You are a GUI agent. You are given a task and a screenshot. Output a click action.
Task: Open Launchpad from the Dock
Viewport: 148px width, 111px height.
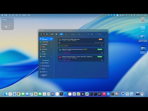10,94
